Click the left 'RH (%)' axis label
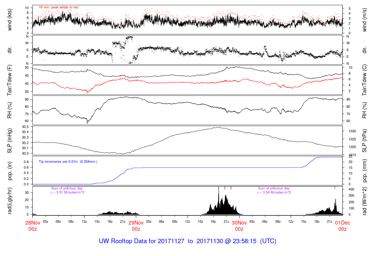The width and height of the screenshot is (375, 256). point(10,110)
